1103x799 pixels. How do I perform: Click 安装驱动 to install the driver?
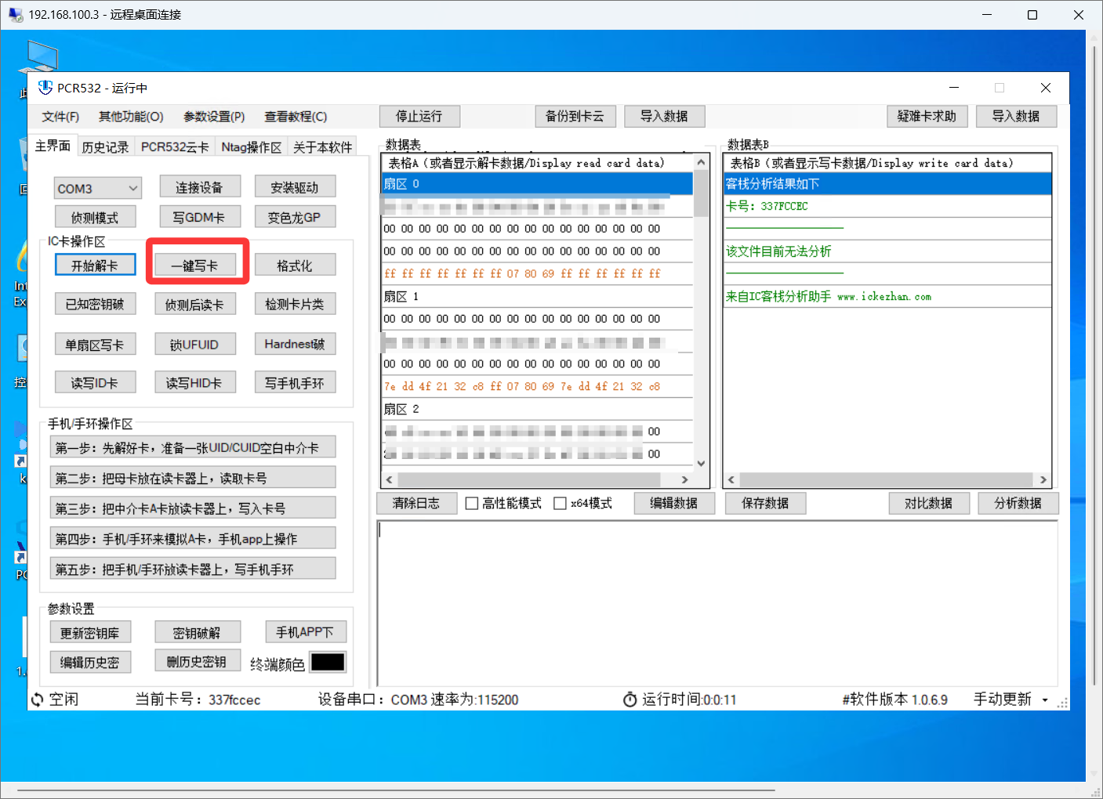(x=295, y=187)
